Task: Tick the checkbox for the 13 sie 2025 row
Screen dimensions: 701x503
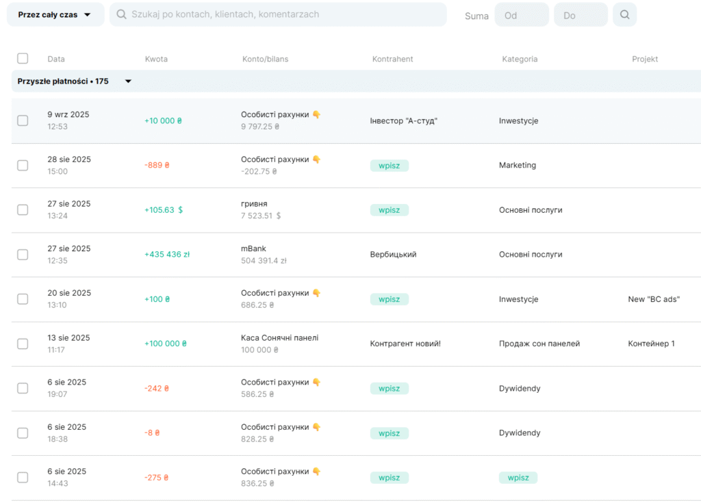Action: 23,344
